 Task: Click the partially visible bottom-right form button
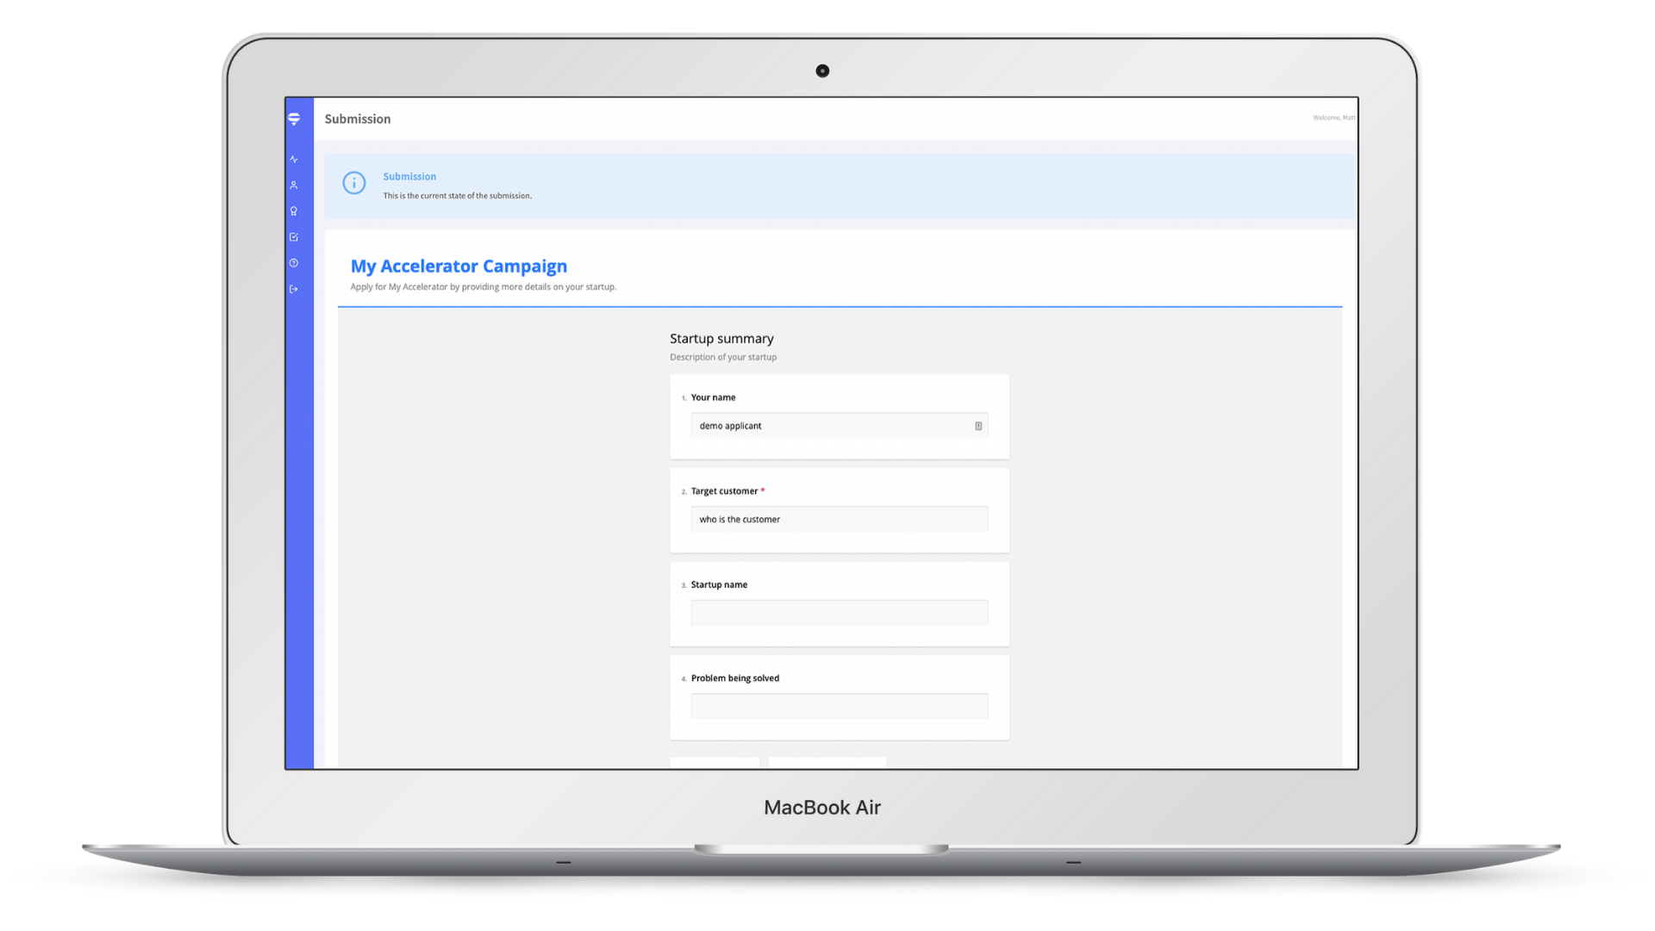[x=827, y=763]
